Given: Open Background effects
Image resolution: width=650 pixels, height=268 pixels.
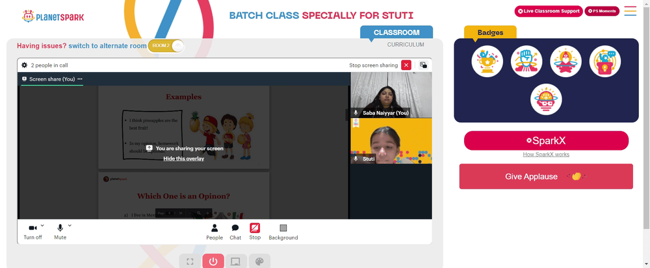Looking at the screenshot, I should [283, 232].
